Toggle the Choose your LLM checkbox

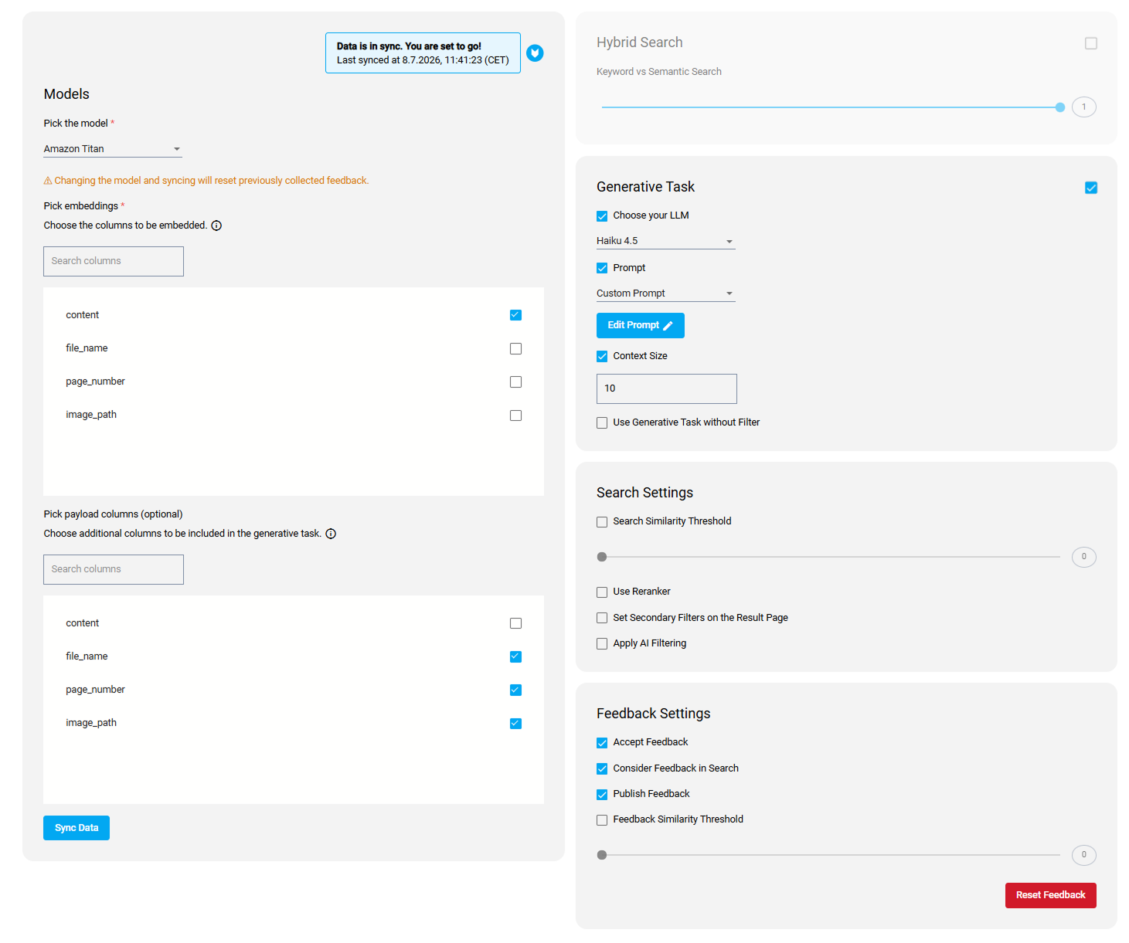pos(602,216)
